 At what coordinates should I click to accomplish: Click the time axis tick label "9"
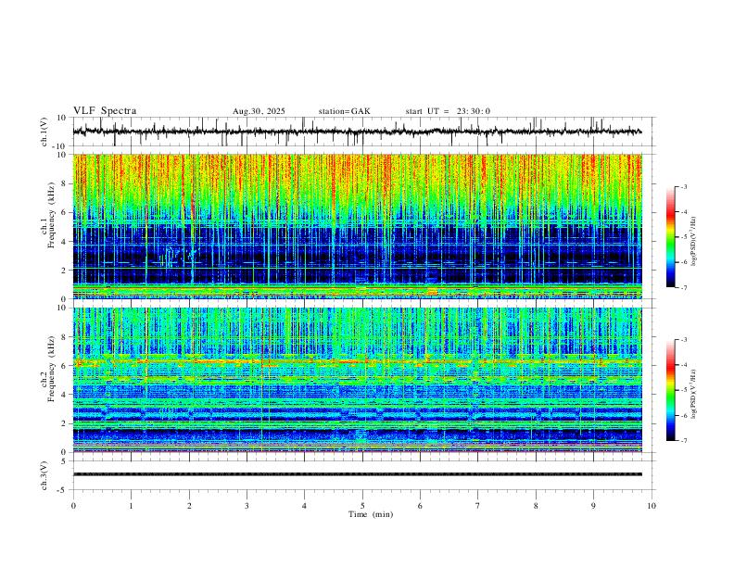(x=593, y=506)
